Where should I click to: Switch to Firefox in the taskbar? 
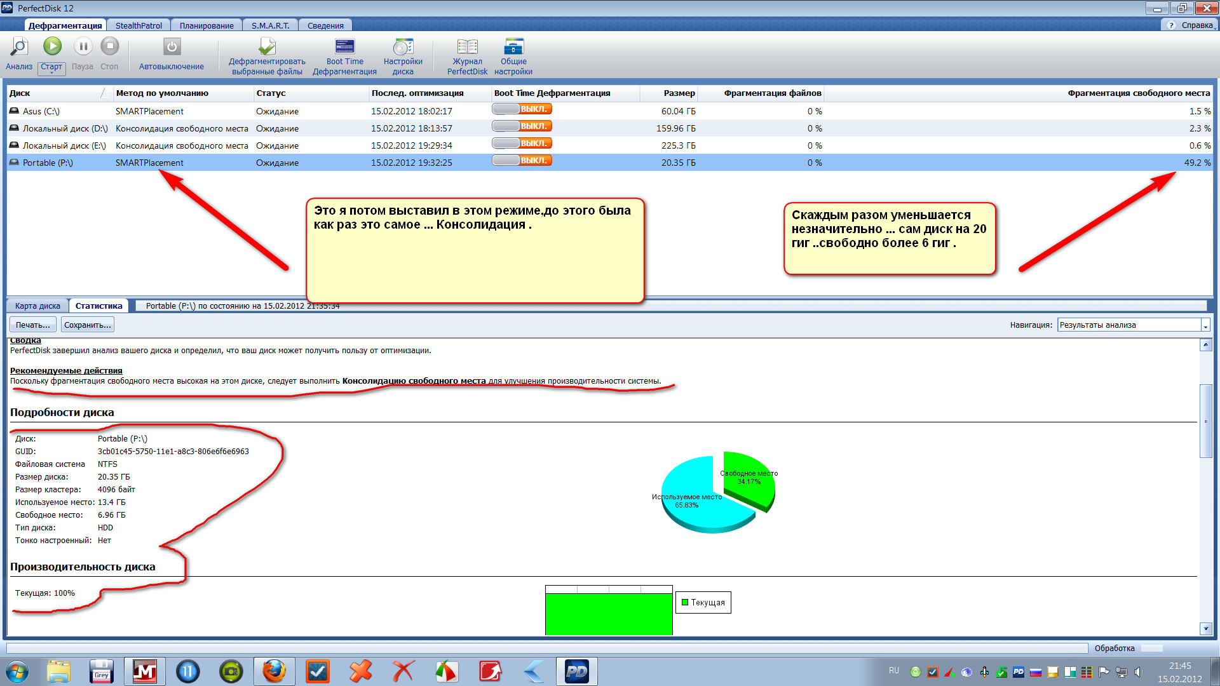coord(274,671)
